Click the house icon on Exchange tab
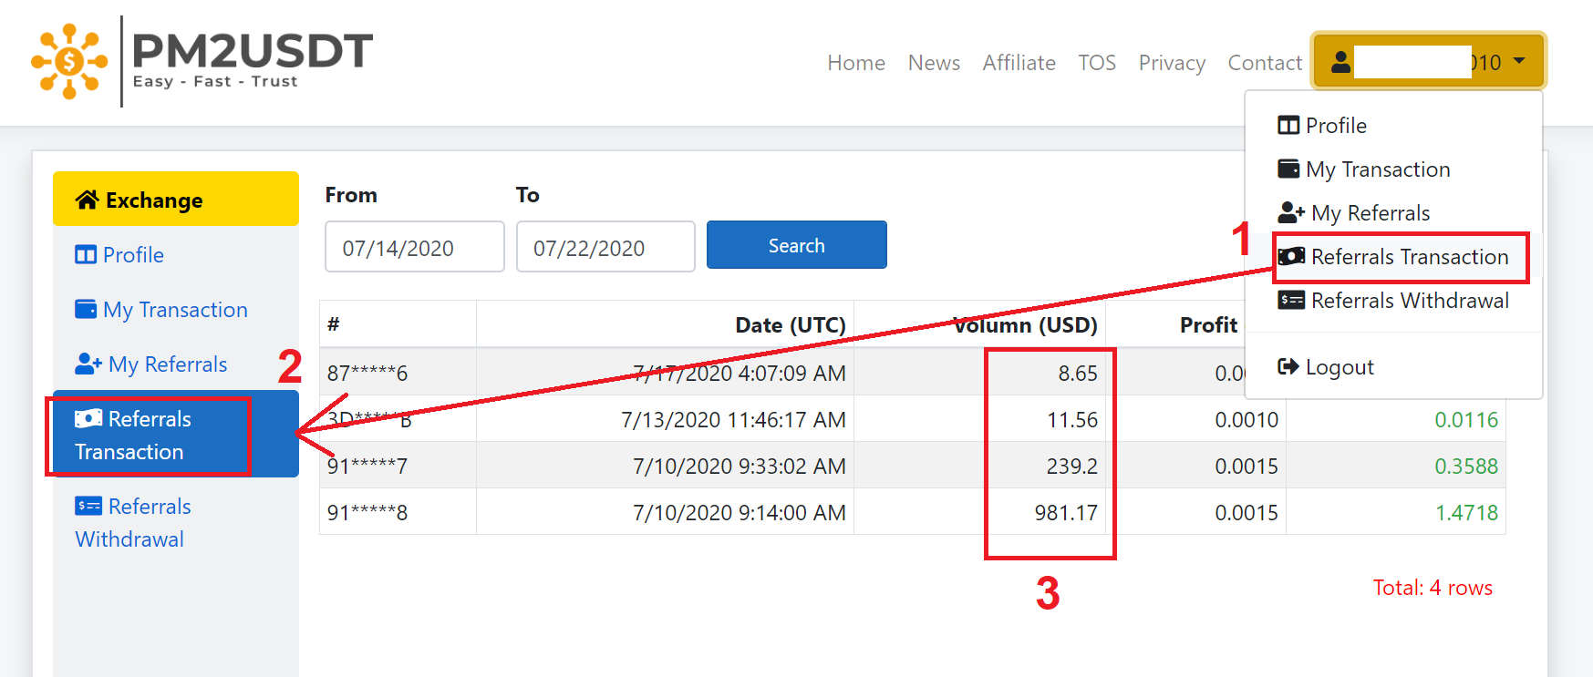This screenshot has height=677, width=1593. click(87, 200)
